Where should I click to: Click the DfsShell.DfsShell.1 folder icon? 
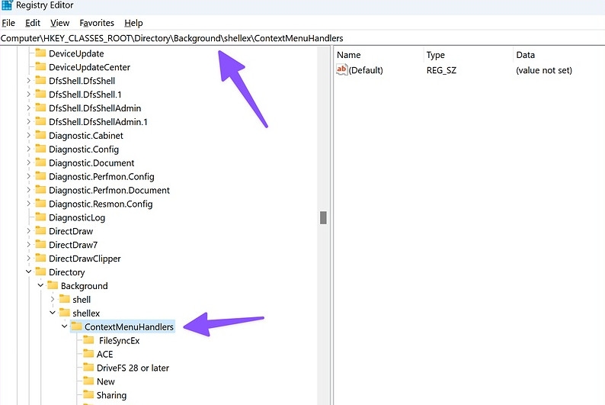40,95
